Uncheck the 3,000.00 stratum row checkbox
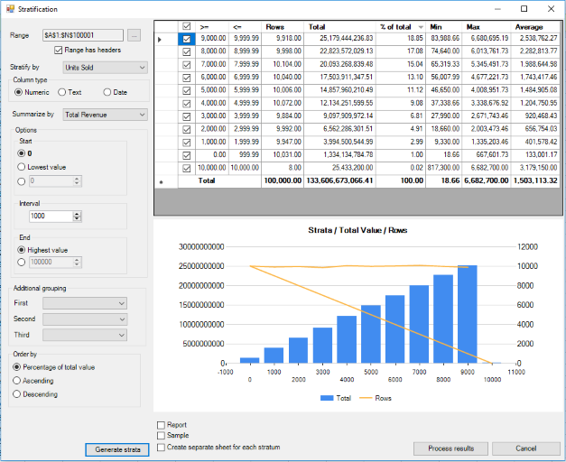 click(x=187, y=116)
